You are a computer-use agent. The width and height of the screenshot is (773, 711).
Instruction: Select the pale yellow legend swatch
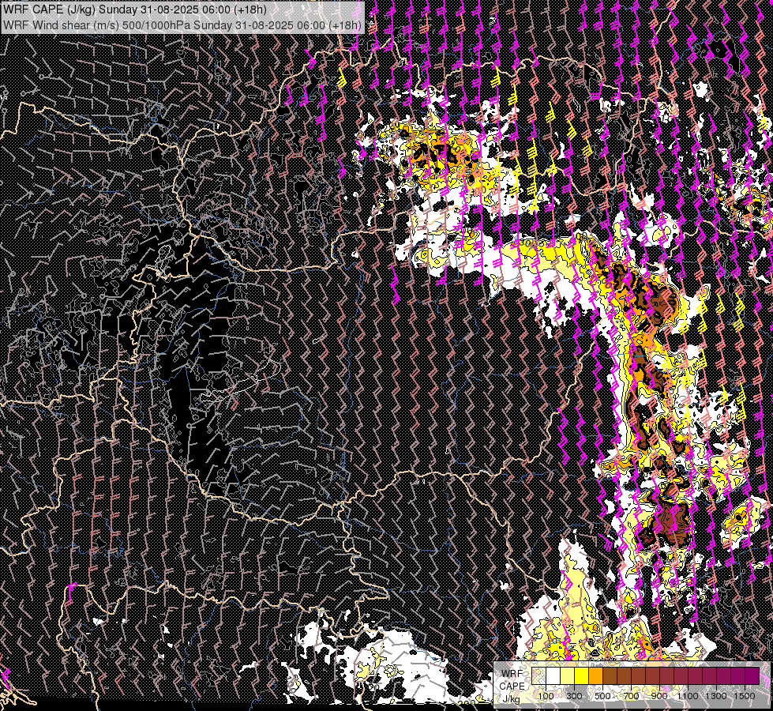[568, 675]
